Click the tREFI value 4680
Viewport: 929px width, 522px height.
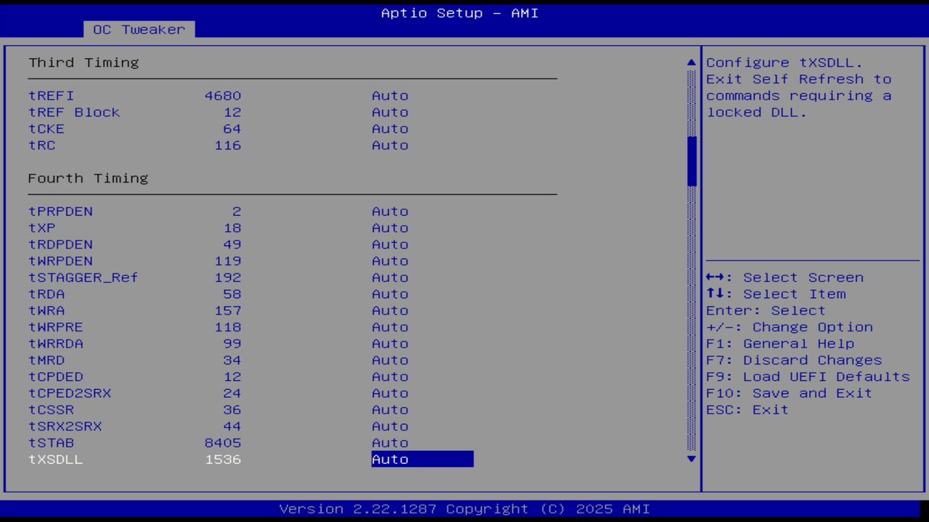[x=223, y=96]
